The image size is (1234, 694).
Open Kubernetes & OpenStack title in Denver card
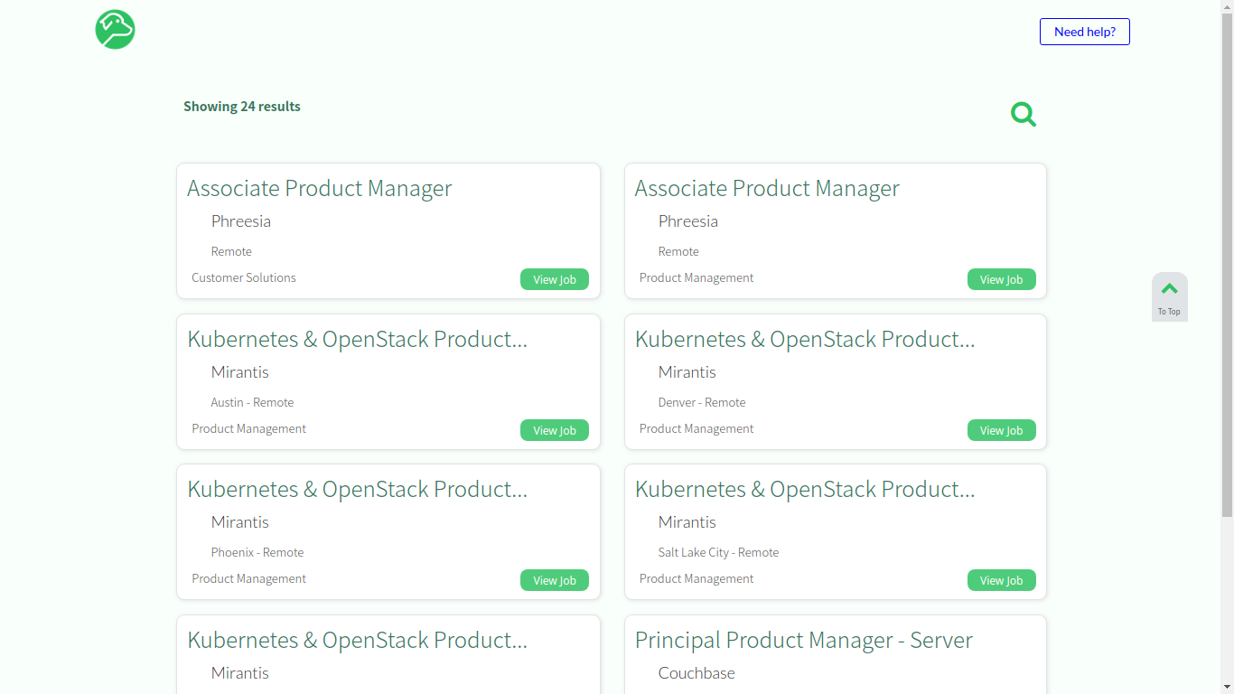(805, 339)
